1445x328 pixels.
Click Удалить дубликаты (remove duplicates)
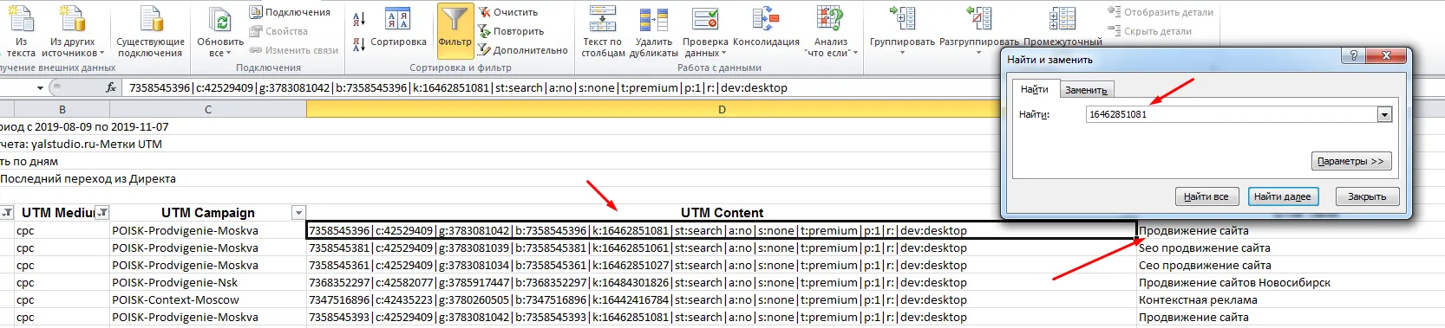pos(653,31)
